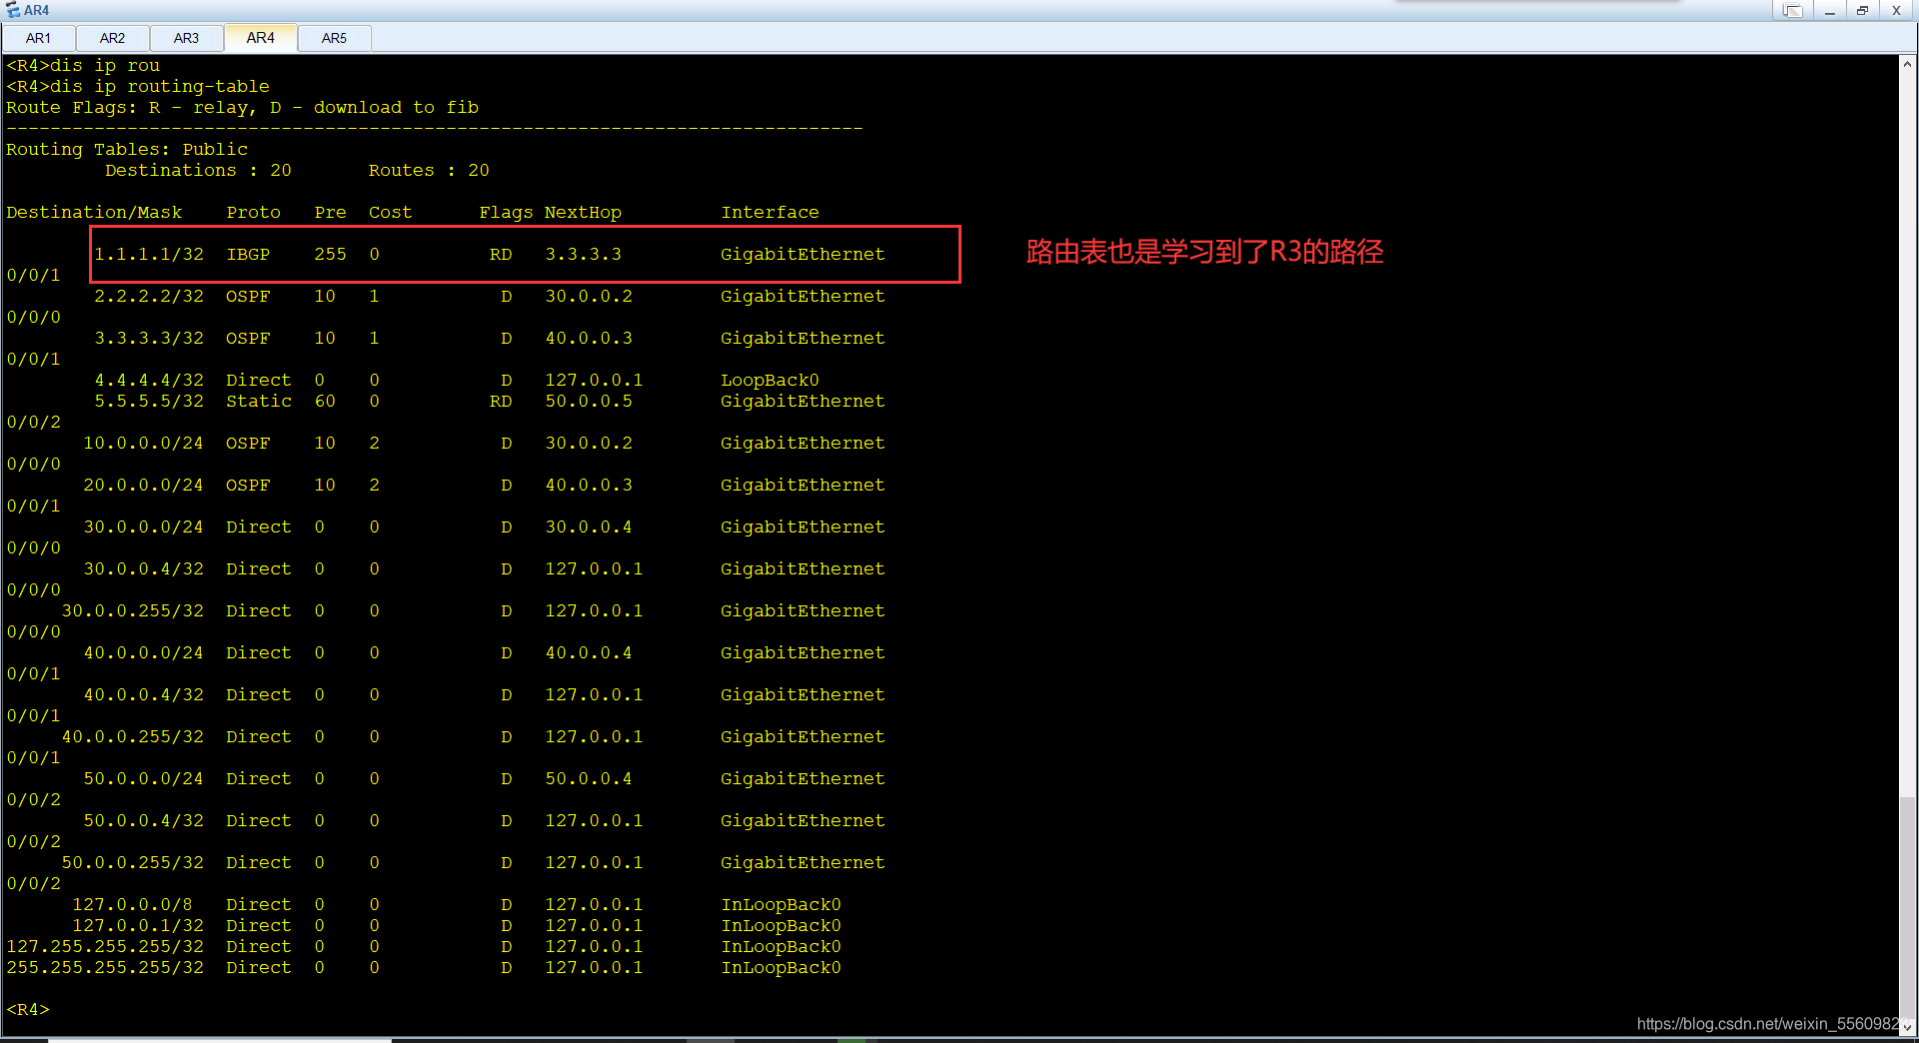Click the Pre column header
Viewport: 1919px width, 1043px height.
[x=330, y=213]
